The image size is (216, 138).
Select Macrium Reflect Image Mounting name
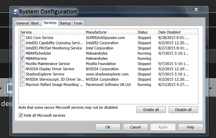54,85
